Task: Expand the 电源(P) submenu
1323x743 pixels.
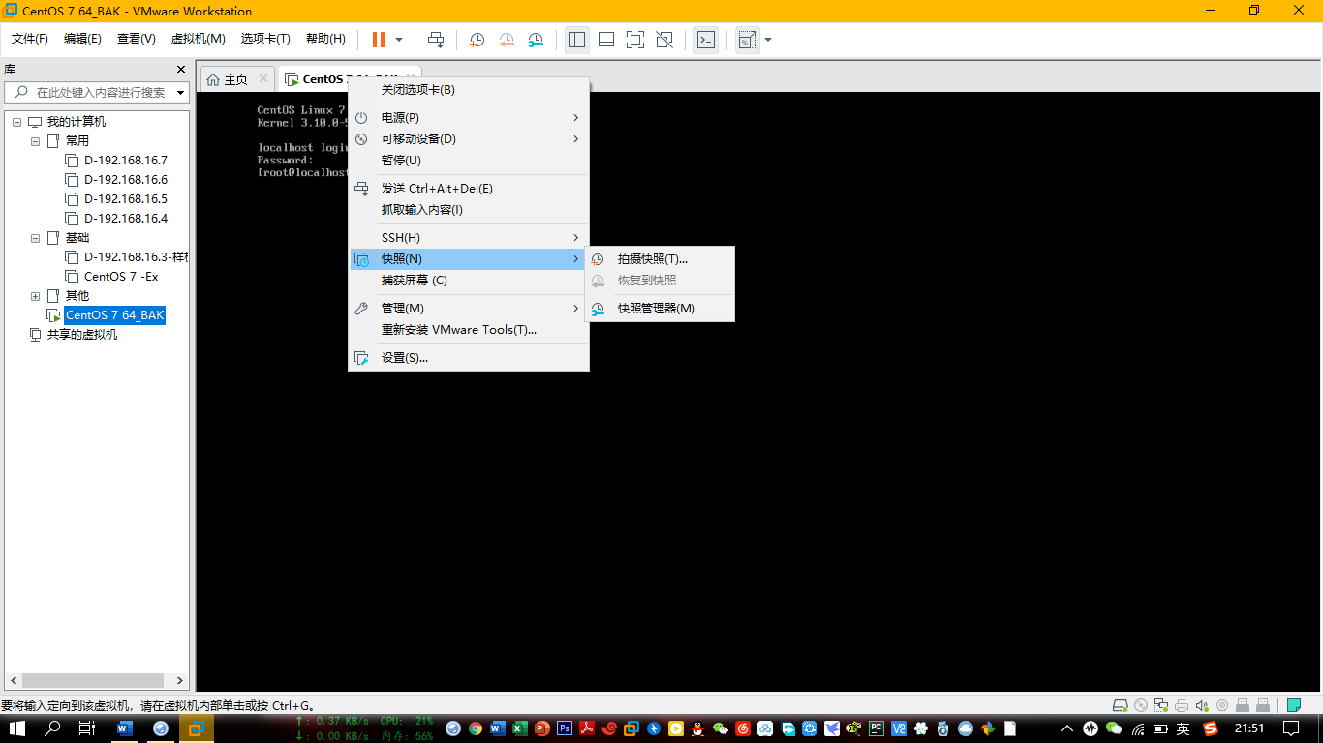Action: coord(469,118)
